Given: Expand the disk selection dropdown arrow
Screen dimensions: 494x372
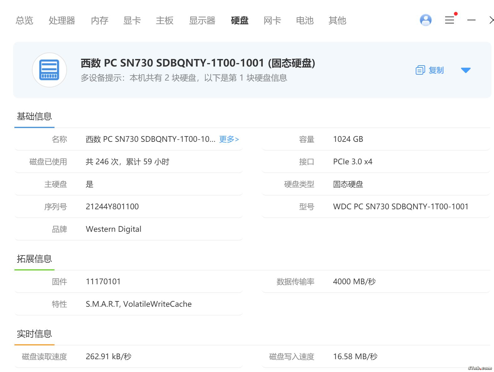Looking at the screenshot, I should (x=466, y=70).
